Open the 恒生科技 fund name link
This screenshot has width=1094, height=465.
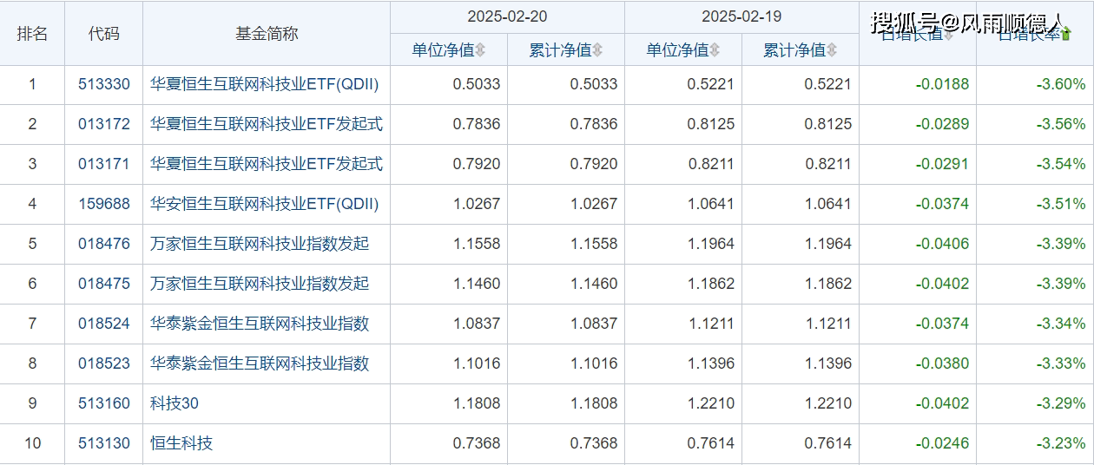181,443
